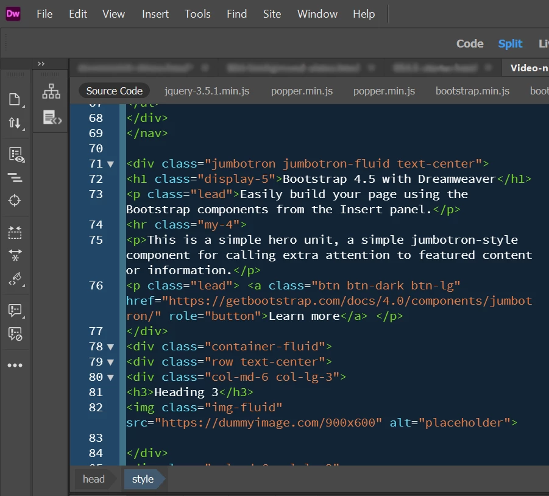
Task: Click the Remove Comment icon
Action: click(x=15, y=334)
